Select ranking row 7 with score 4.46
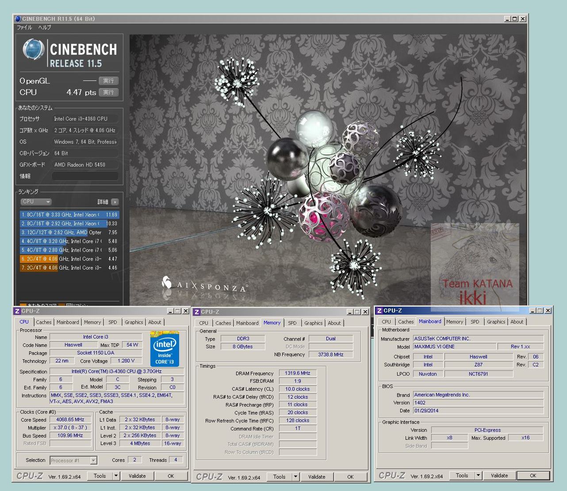Screen dimensions: 567x491 69,268
